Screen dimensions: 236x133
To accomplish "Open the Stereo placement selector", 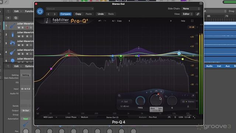I will pyautogui.click(x=188, y=102).
